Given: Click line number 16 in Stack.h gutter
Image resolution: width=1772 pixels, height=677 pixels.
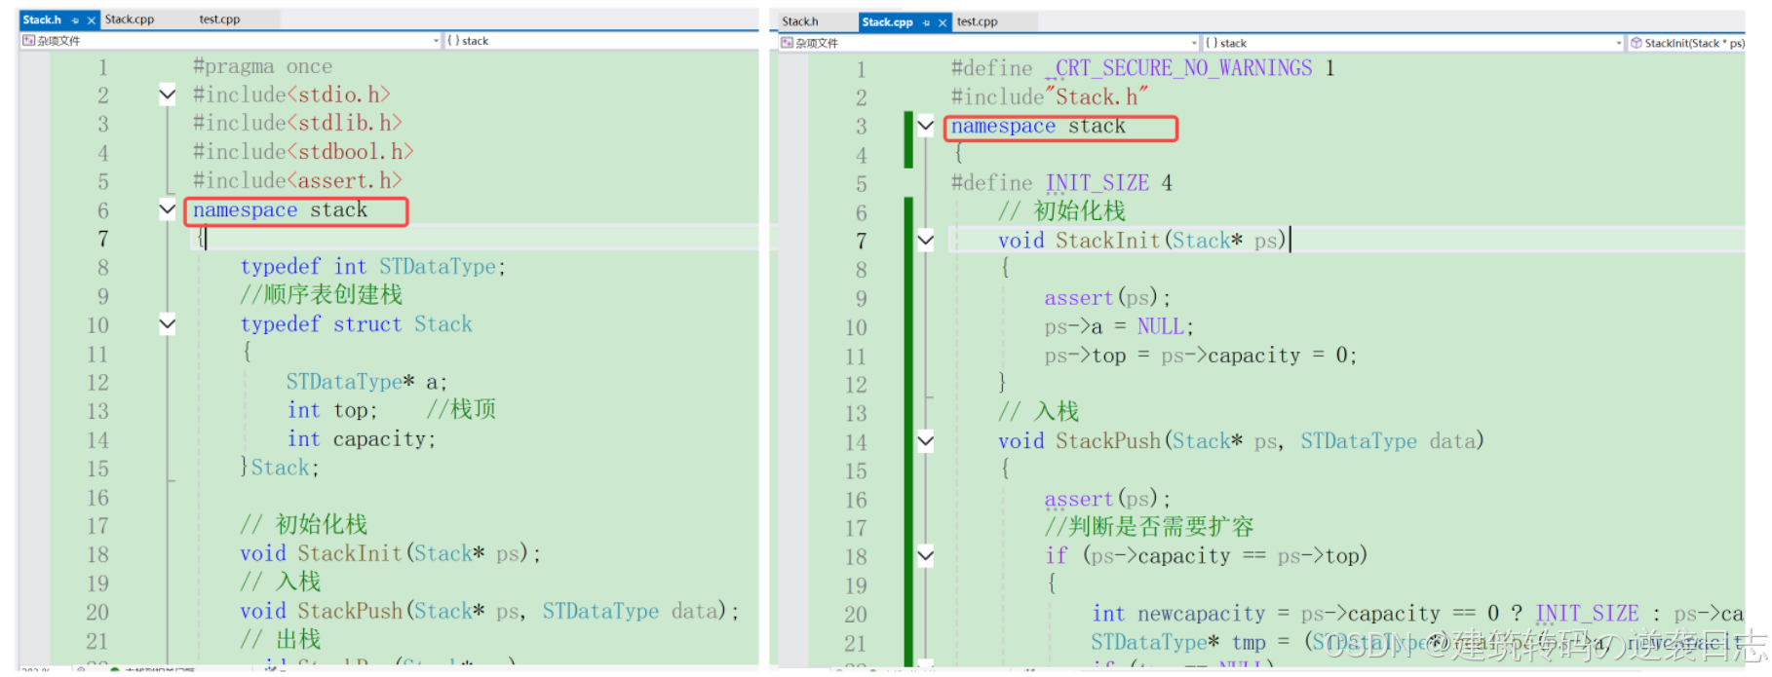Looking at the screenshot, I should tap(97, 498).
